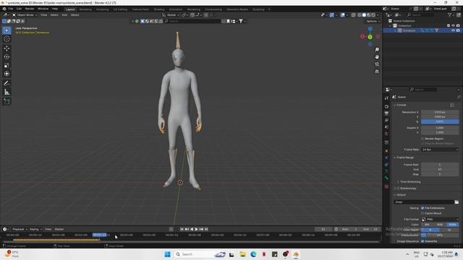Viewport: 463px width, 260px height.
Task: Adjust the Resolution percentage slider
Action: tap(440, 122)
